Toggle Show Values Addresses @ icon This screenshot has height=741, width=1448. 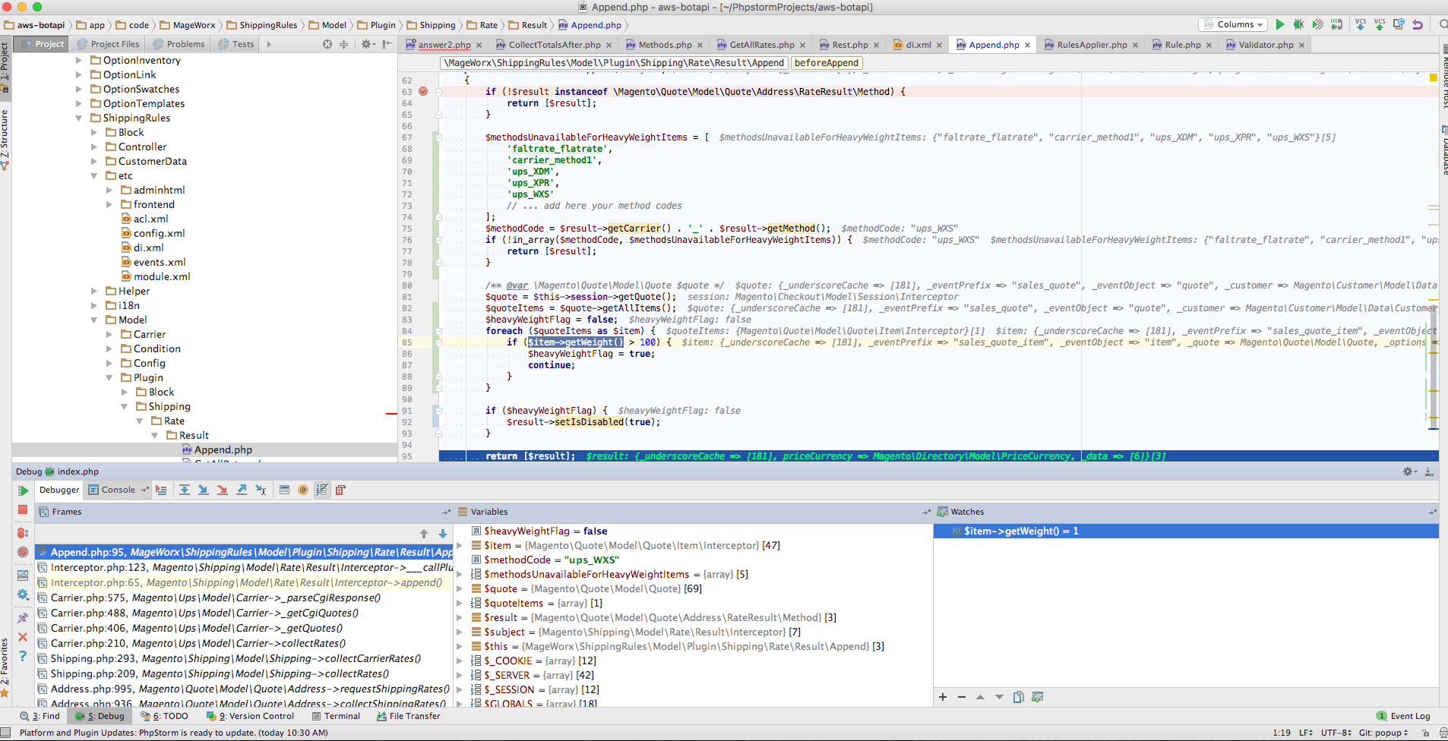pos(303,490)
